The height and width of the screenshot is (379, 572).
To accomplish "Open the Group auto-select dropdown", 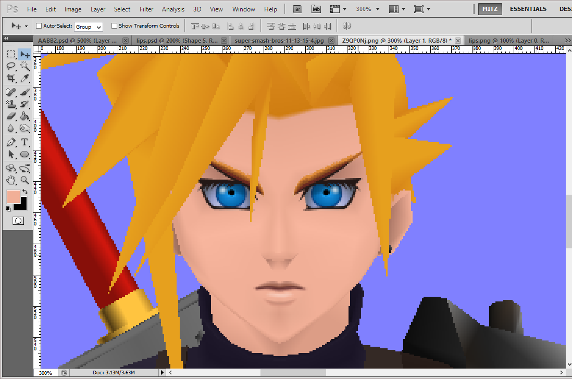I will [89, 27].
